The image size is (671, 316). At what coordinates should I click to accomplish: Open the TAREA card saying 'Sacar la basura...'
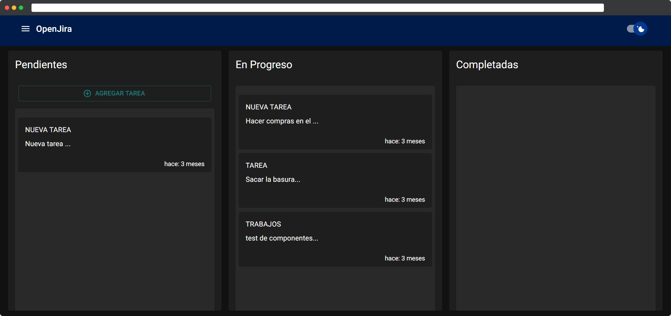(335, 180)
